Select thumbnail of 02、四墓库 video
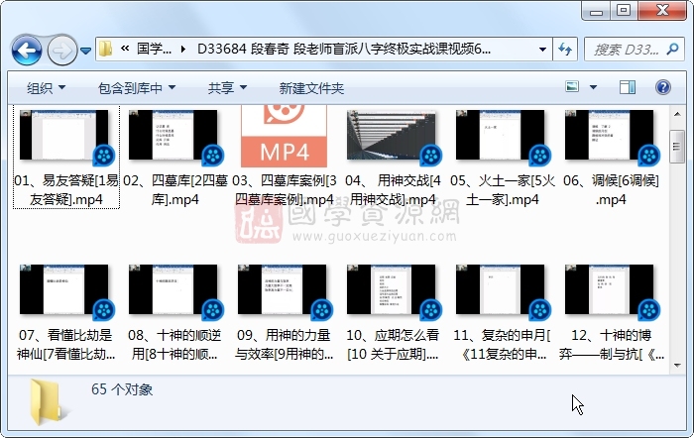 pyautogui.click(x=173, y=135)
